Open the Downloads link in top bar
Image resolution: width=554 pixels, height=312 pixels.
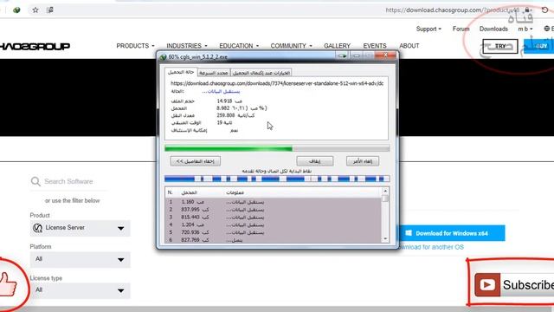tap(493, 29)
